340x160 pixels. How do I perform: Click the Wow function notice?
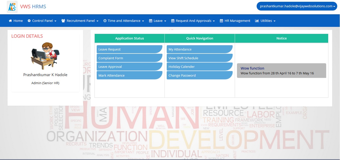[x=281, y=70]
